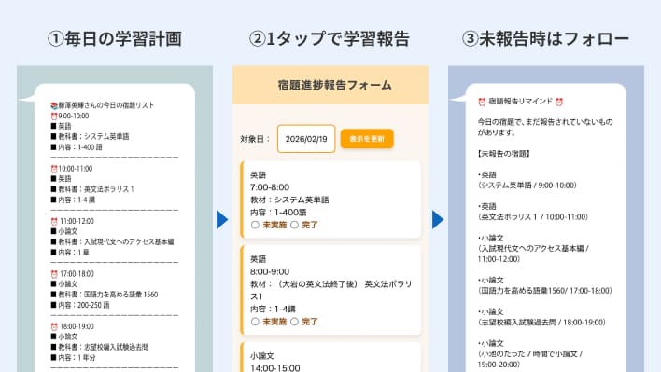Click the 毎日の学習計画 heading
The image size is (661, 372).
pyautogui.click(x=115, y=39)
